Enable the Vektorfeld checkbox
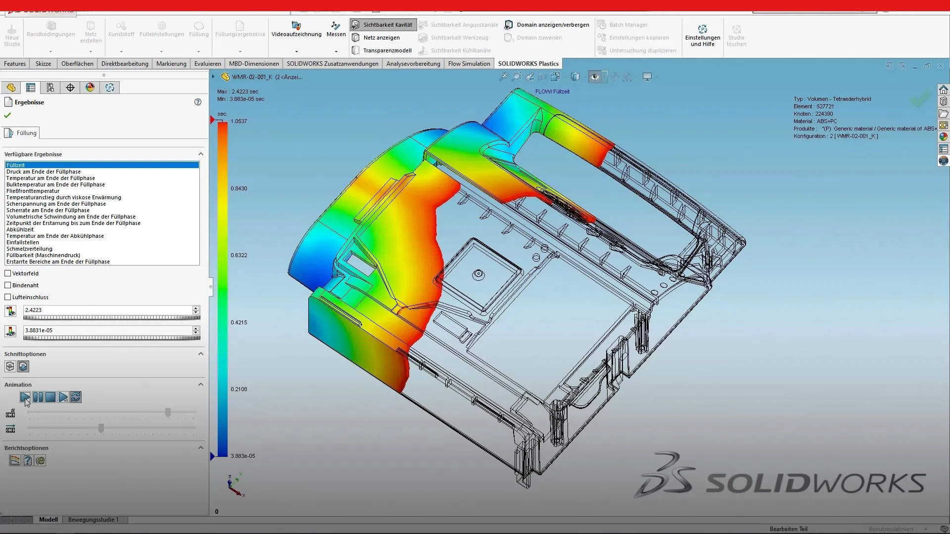This screenshot has height=534, width=950. point(8,273)
